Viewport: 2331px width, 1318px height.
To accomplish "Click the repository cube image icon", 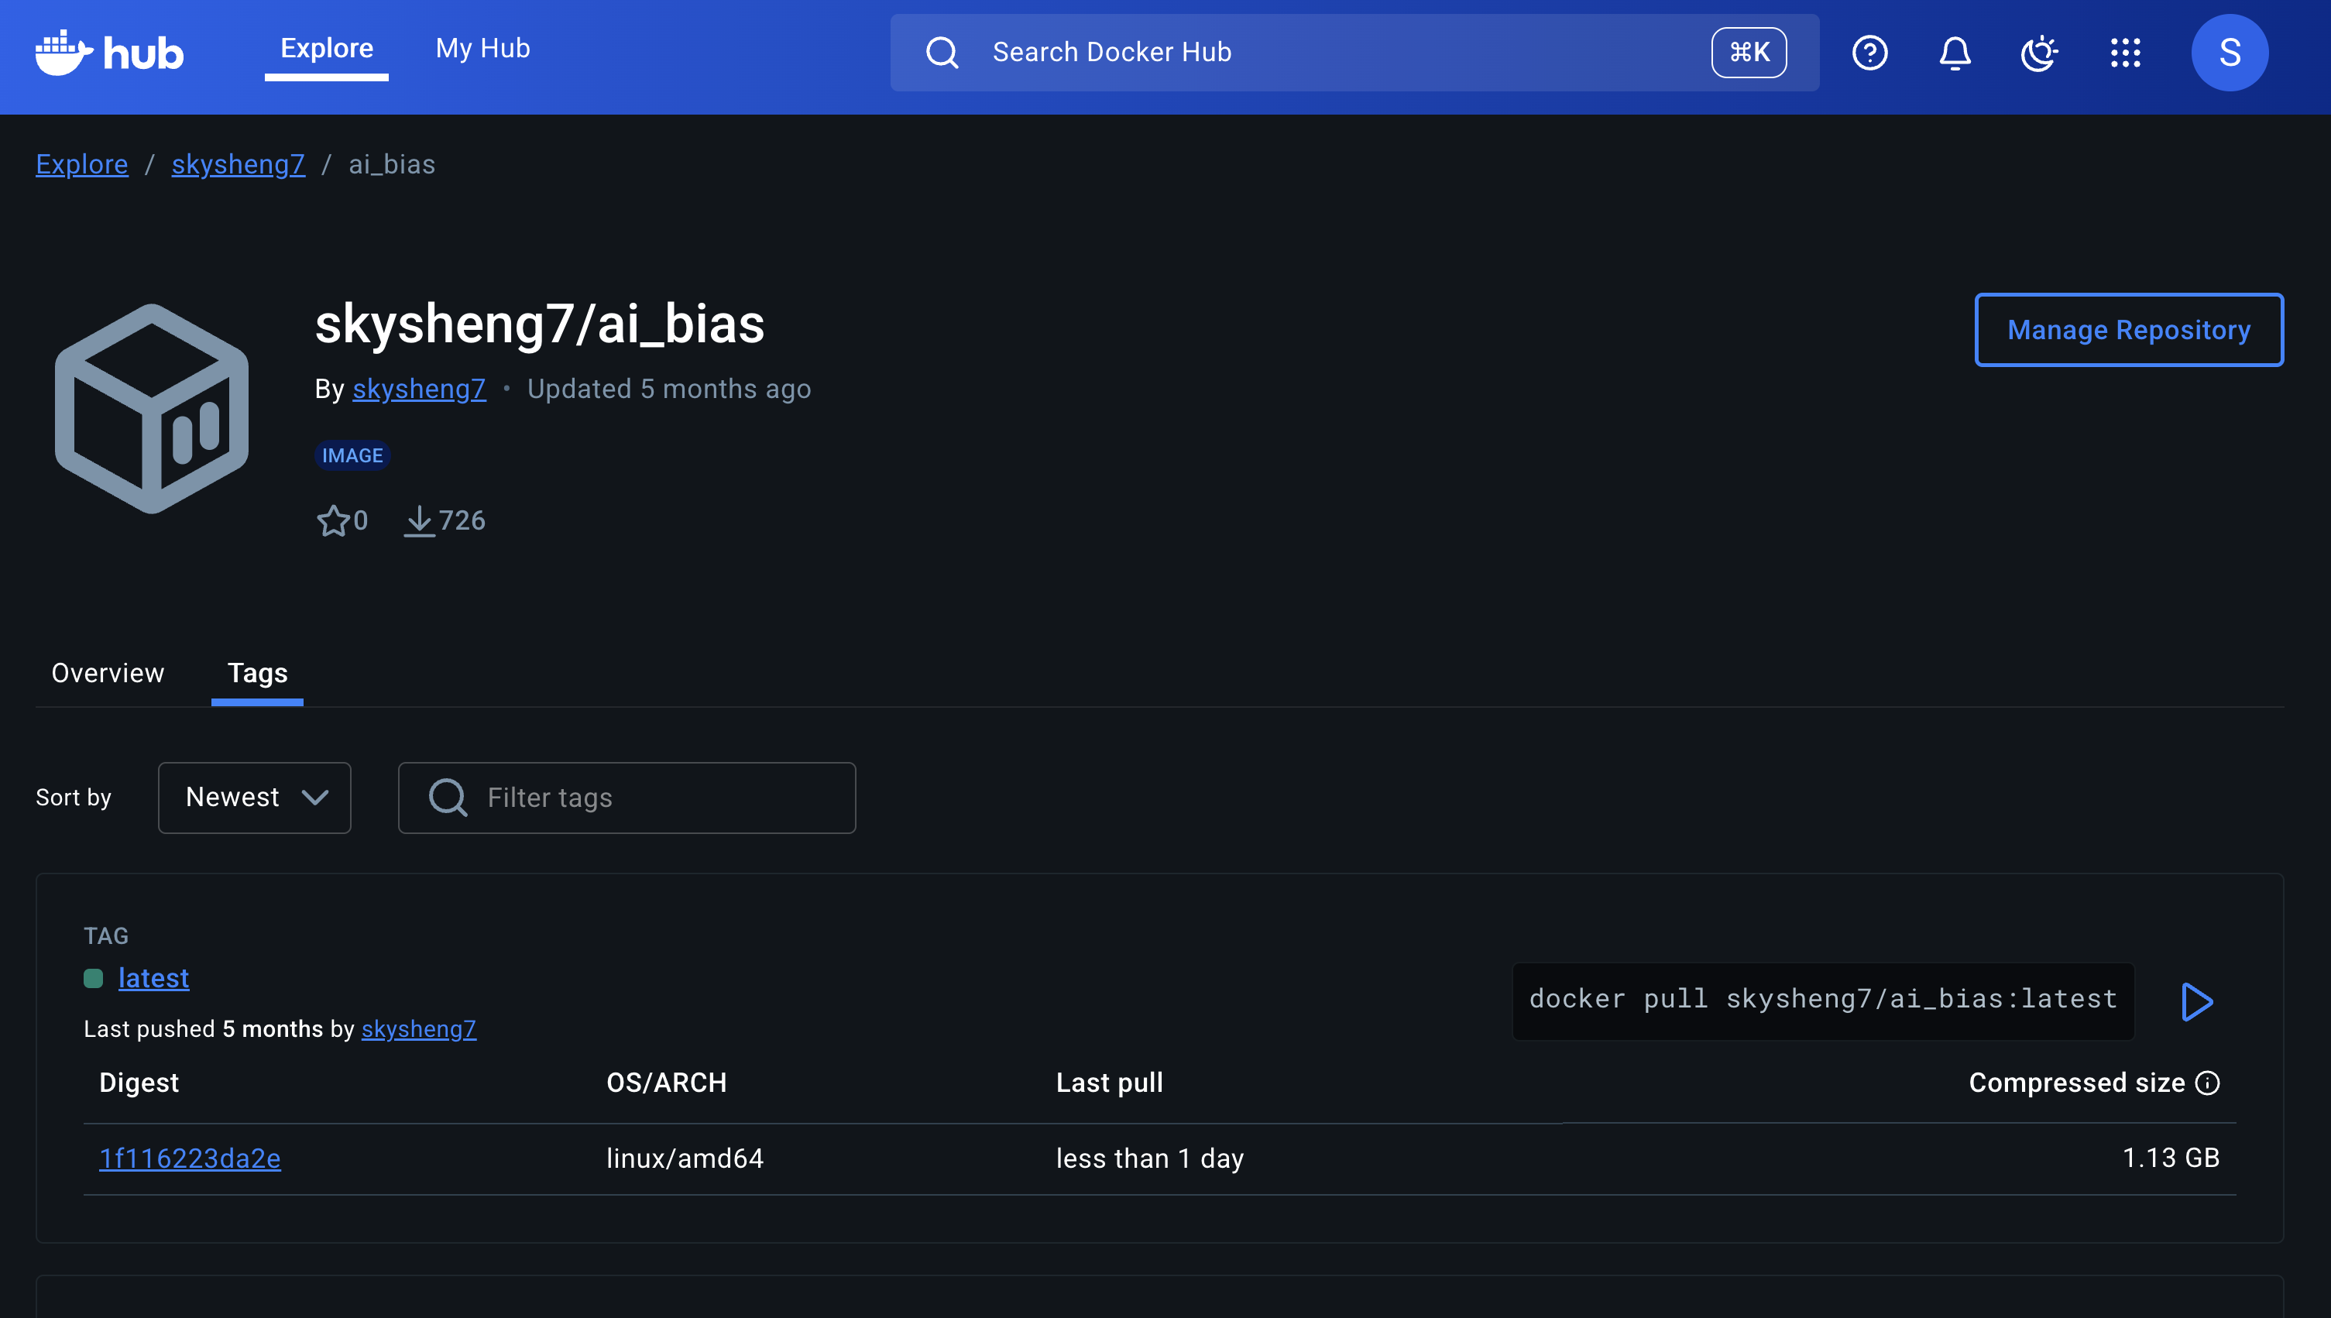I will (152, 409).
